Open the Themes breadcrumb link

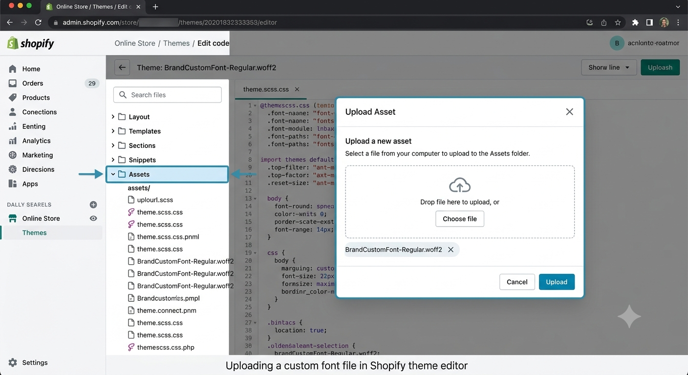point(176,43)
